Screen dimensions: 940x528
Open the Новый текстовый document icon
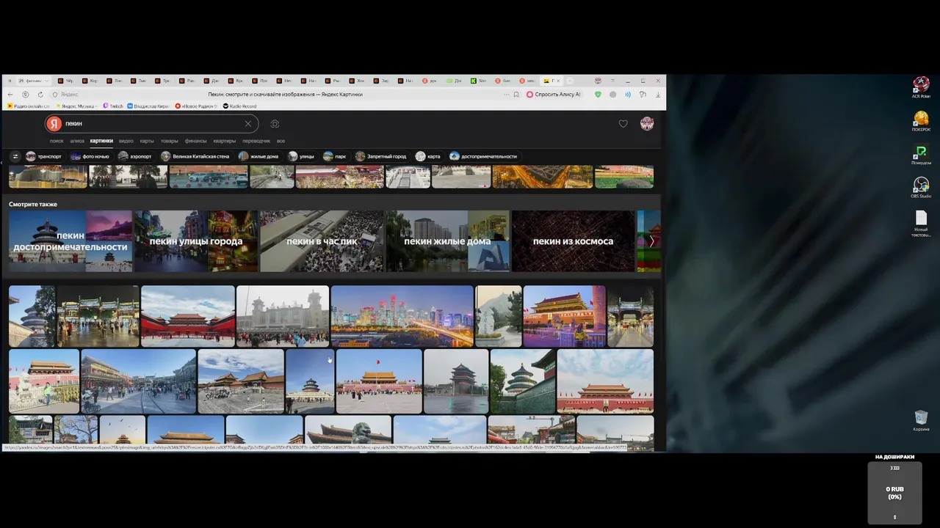click(921, 223)
